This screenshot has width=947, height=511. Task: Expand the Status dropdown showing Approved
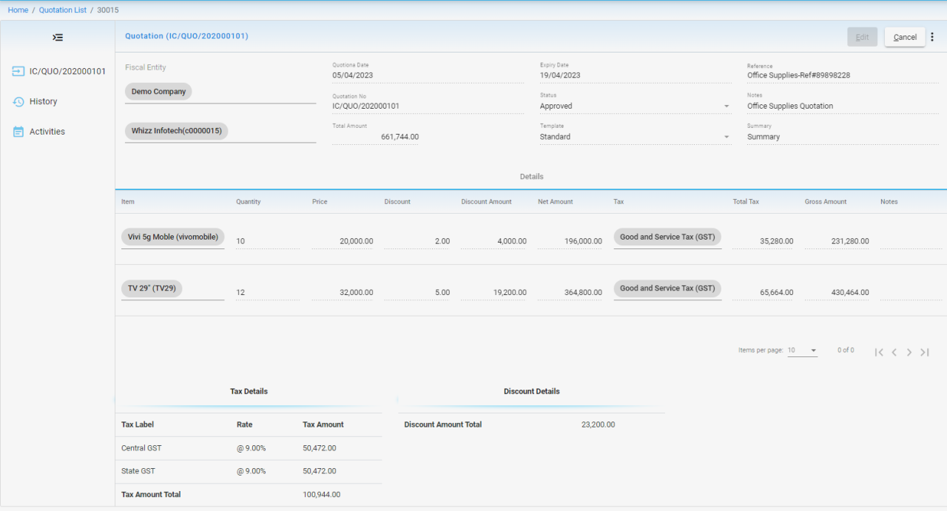pyautogui.click(x=726, y=106)
